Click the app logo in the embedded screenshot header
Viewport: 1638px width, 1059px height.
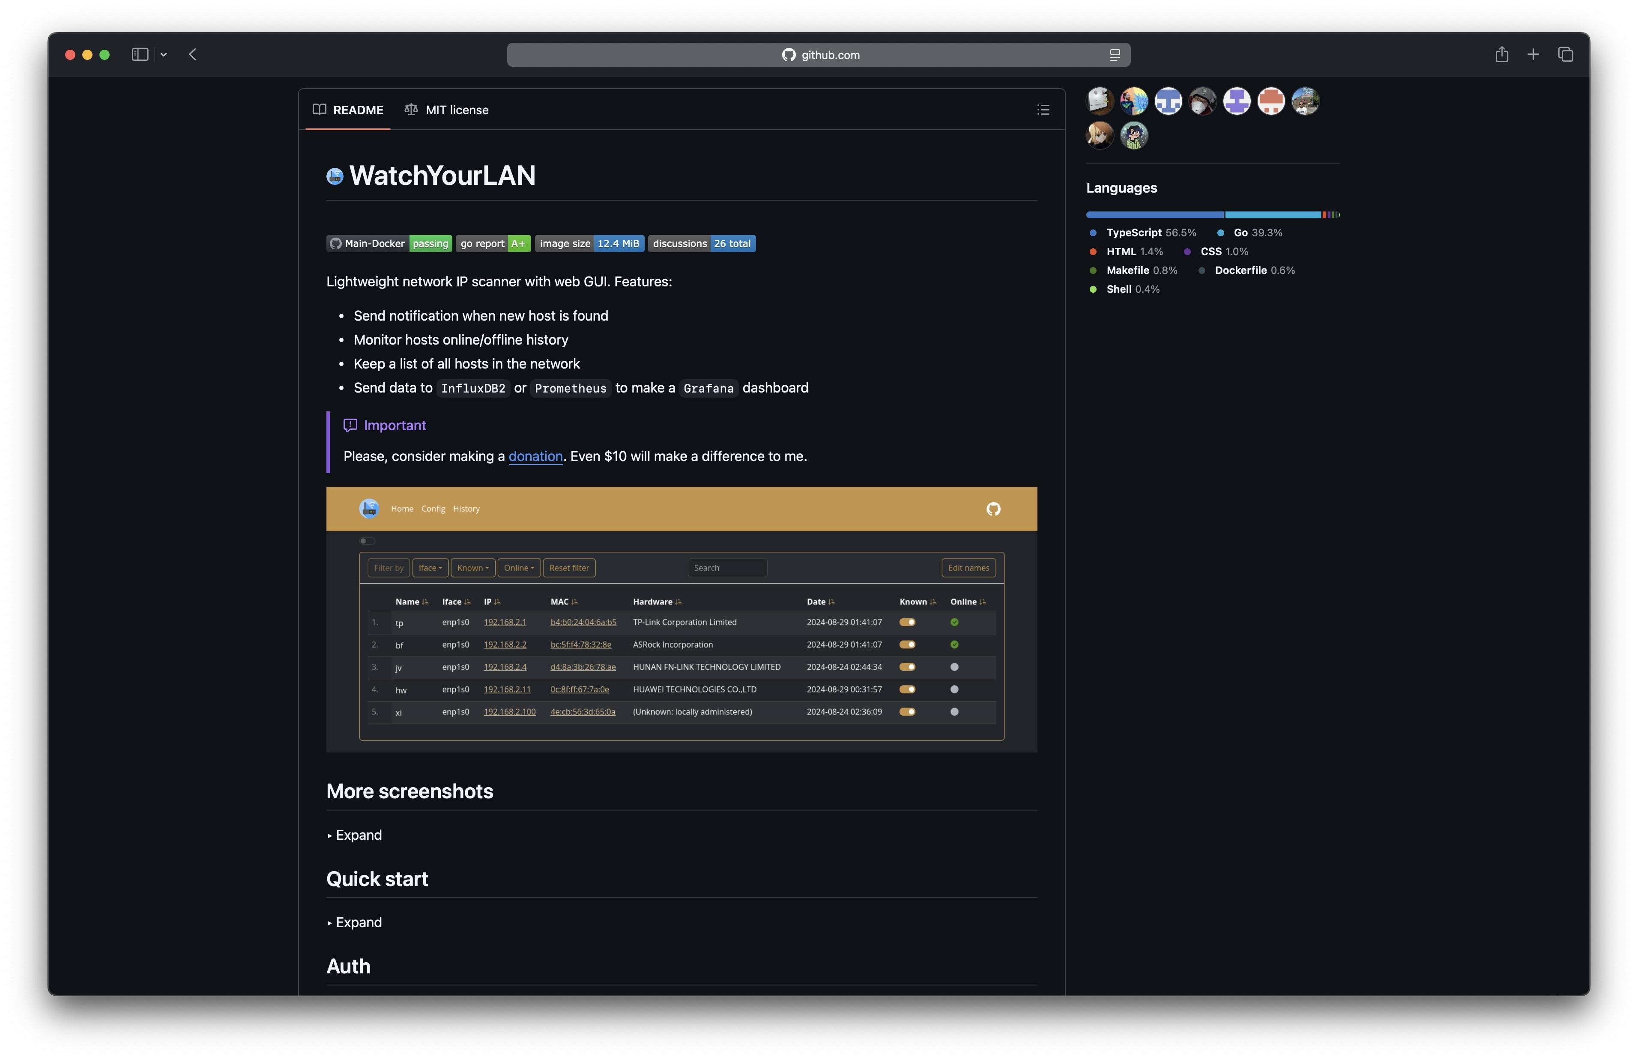[x=369, y=508]
